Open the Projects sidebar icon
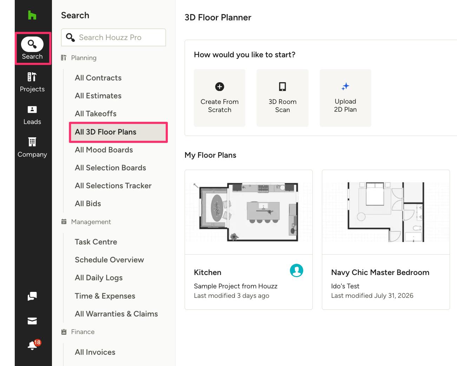This screenshot has height=366, width=457. pos(32,82)
